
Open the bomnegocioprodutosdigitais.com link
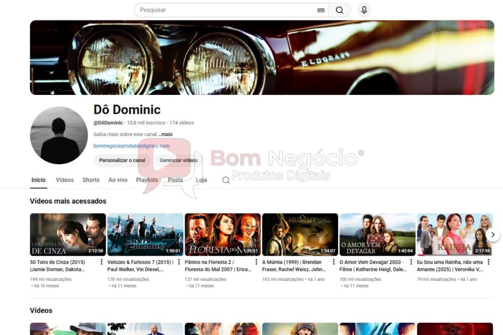tap(131, 146)
